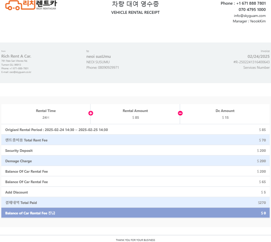Click the customer phone 08090929971
This screenshot has width=271, height=242.
tap(103, 67)
